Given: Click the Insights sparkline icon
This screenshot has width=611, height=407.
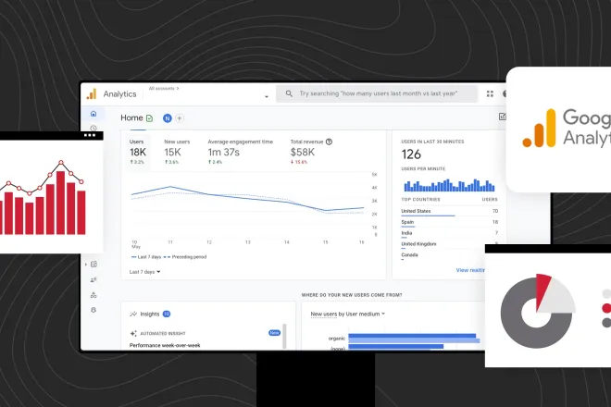Looking at the screenshot, I should pos(133,314).
